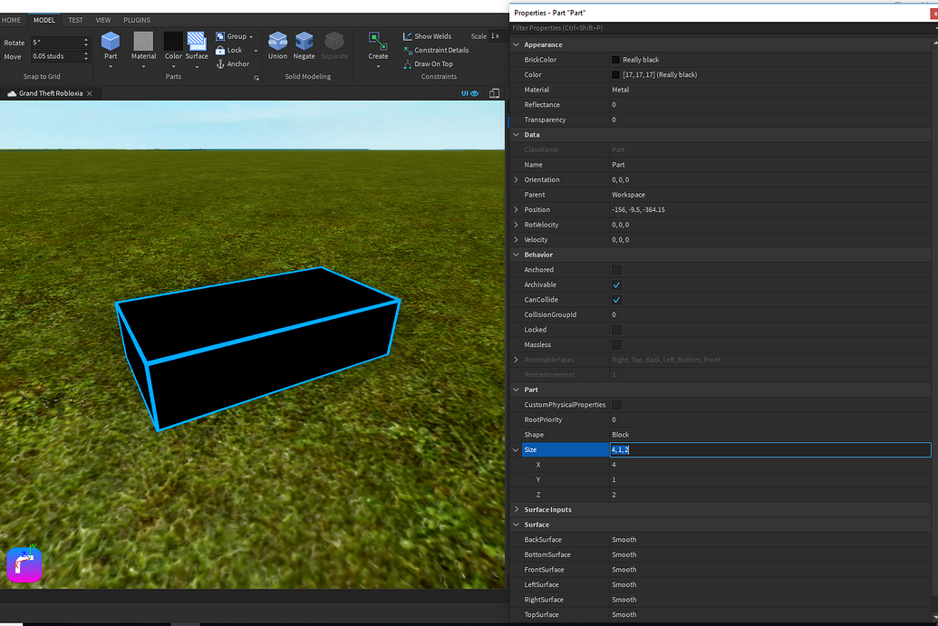Enable the Anchored checkbox
Screen dimensions: 938x626
615,269
